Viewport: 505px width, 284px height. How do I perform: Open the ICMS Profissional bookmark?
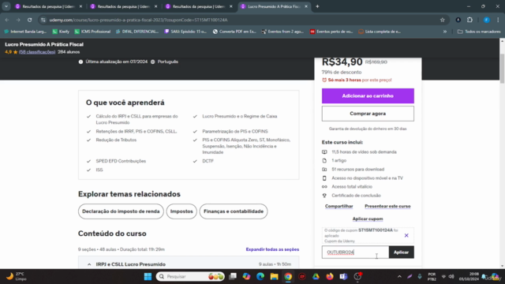[92, 32]
